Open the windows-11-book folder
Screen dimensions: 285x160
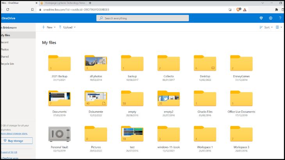[169, 134]
